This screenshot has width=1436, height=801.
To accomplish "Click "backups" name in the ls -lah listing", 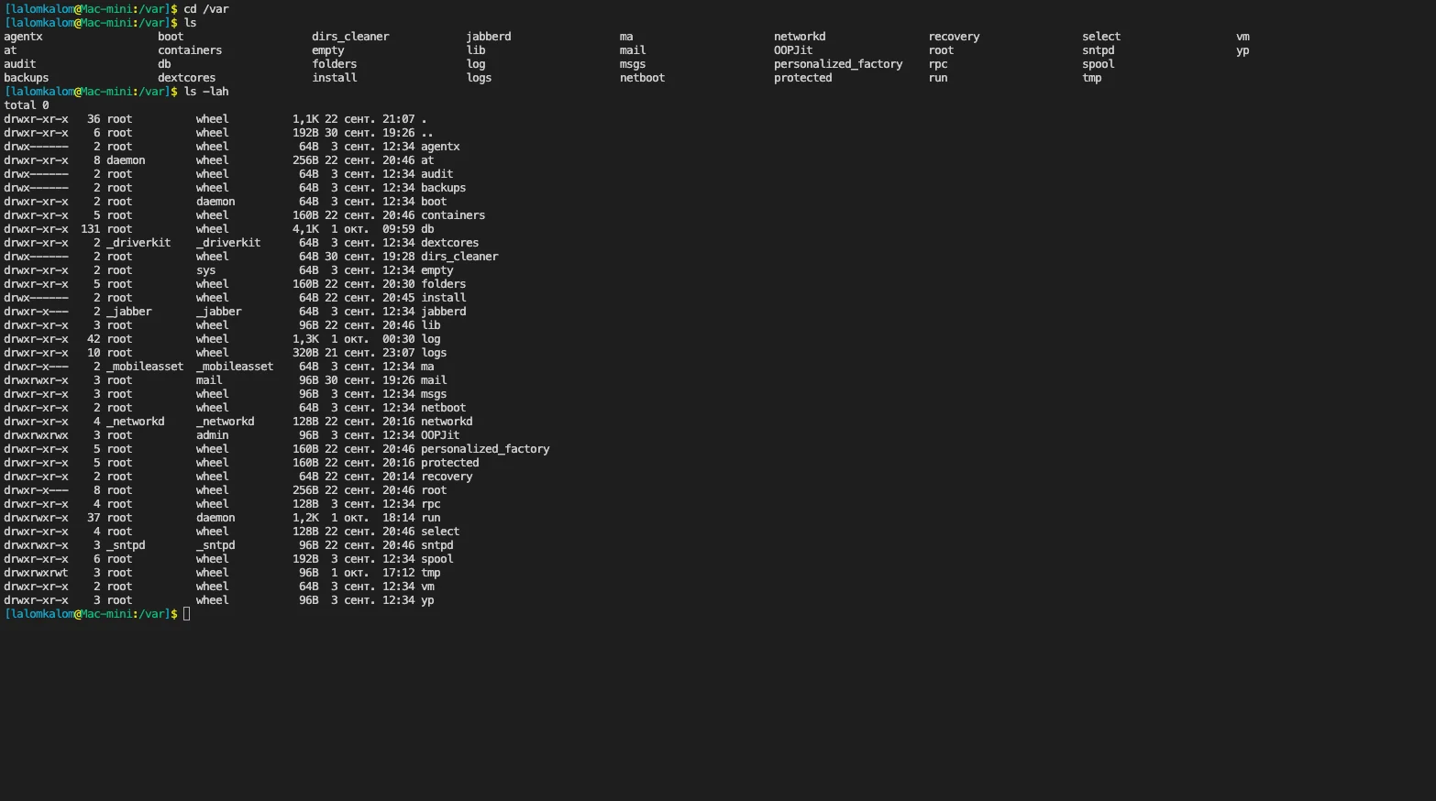I will [x=444, y=188].
